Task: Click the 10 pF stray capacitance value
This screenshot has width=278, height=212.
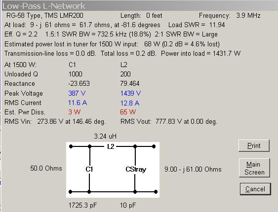Action: click(x=128, y=205)
